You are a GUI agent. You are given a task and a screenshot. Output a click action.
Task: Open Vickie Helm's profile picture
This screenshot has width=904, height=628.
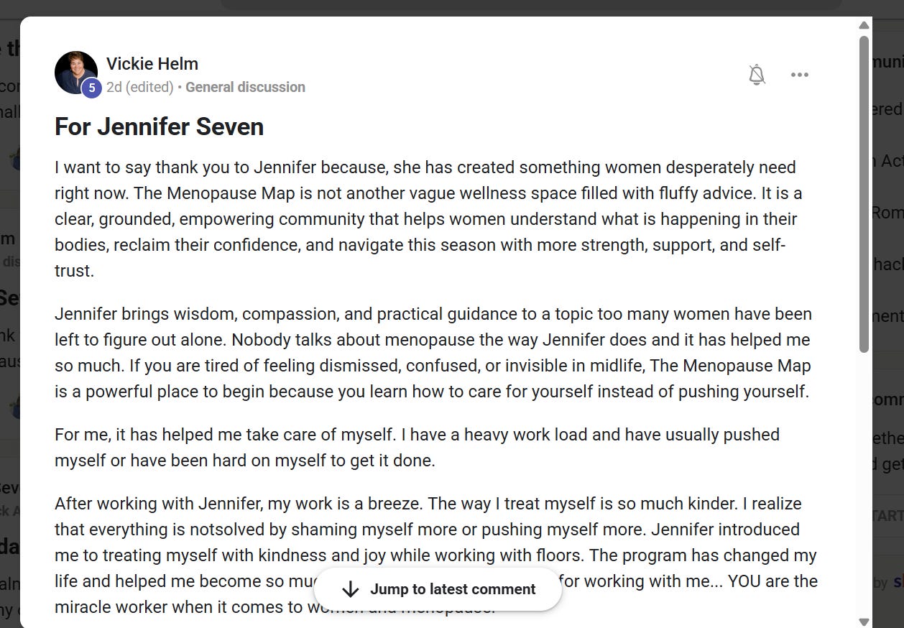point(75,73)
